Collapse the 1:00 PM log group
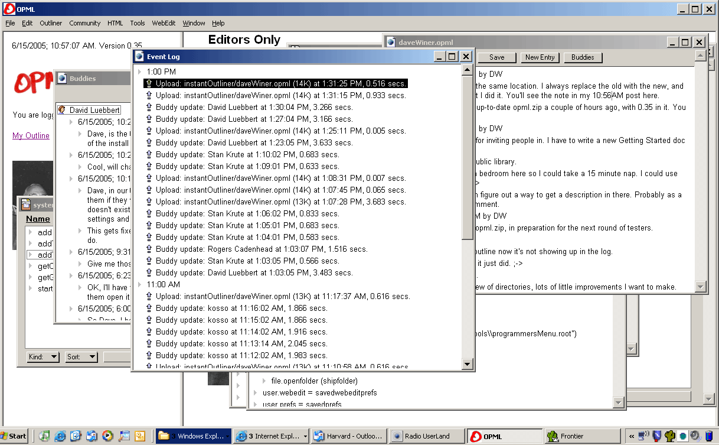719x445 pixels. pos(139,72)
